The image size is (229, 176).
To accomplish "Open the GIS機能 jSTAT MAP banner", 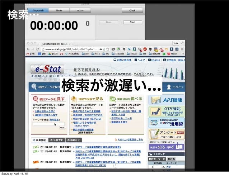I will tap(167, 111).
